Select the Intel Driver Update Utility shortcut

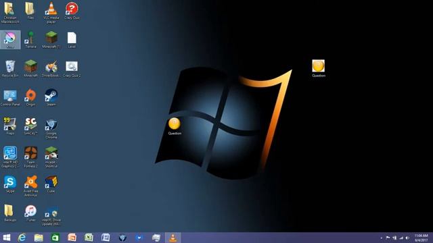51,215
